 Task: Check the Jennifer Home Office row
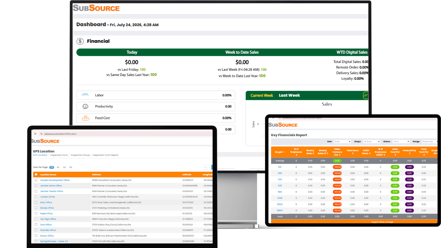(36, 186)
